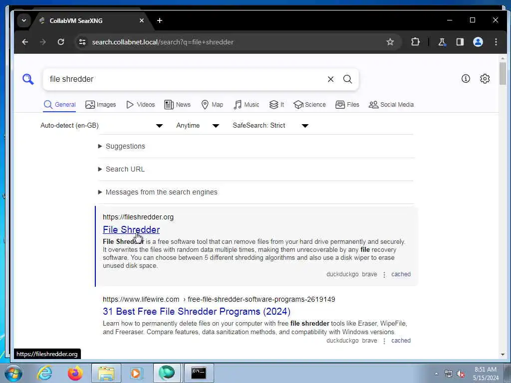Open the Chrome three-dot menu
Viewport: 511px width, 383px height.
point(496,42)
